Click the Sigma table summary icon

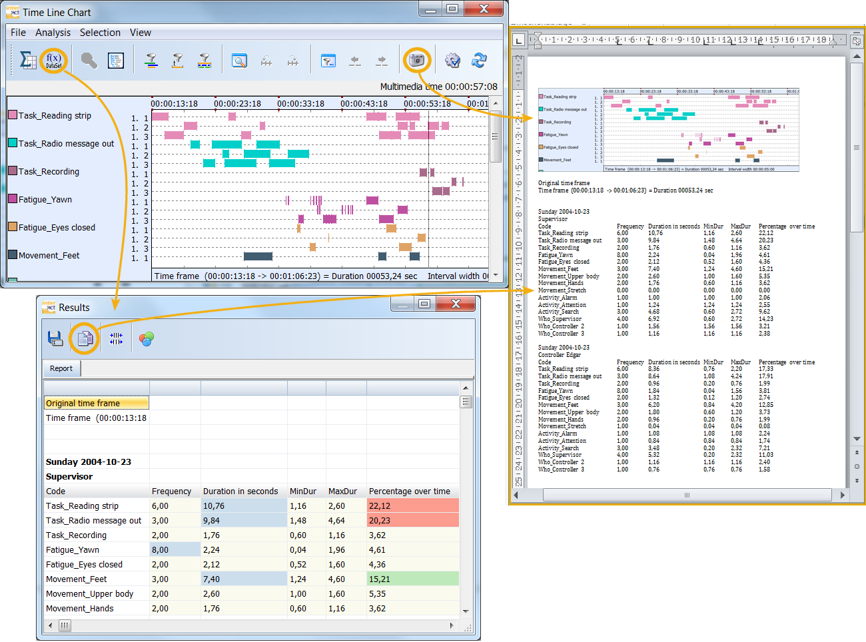(x=27, y=61)
